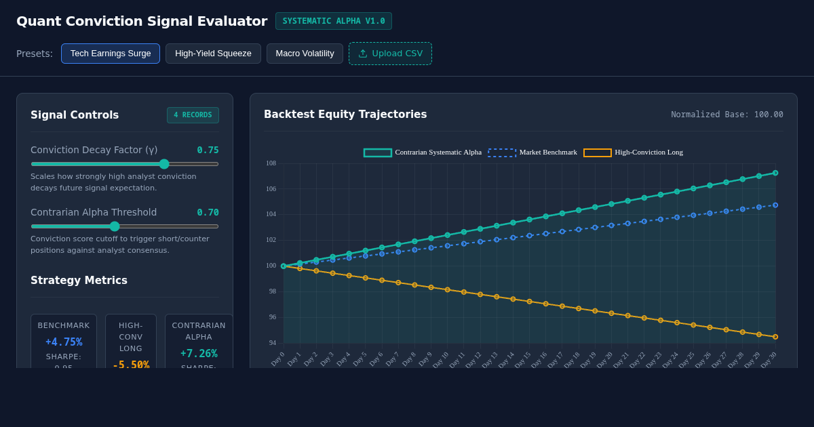The height and width of the screenshot is (427, 814).
Task: Adjust the Contrarian Alpha Threshold slider
Action: point(125,226)
